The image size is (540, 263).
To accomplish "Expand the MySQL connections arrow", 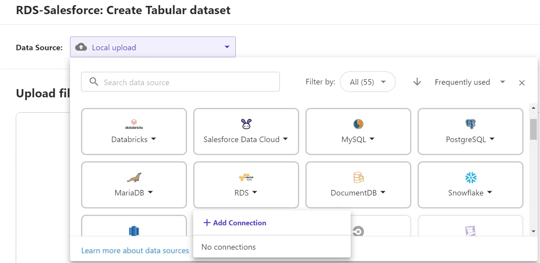I will [372, 139].
